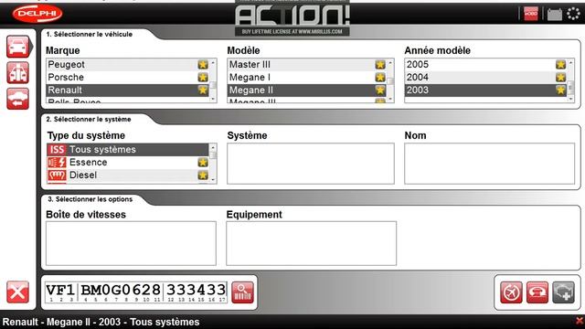Viewport: 585px width, 329px height.
Task: Click the red X icon in sidebar
Action: click(x=17, y=292)
